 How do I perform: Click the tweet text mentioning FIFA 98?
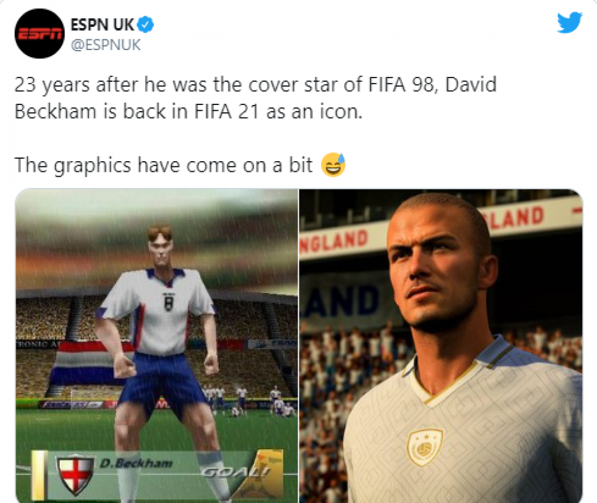pyautogui.click(x=256, y=98)
